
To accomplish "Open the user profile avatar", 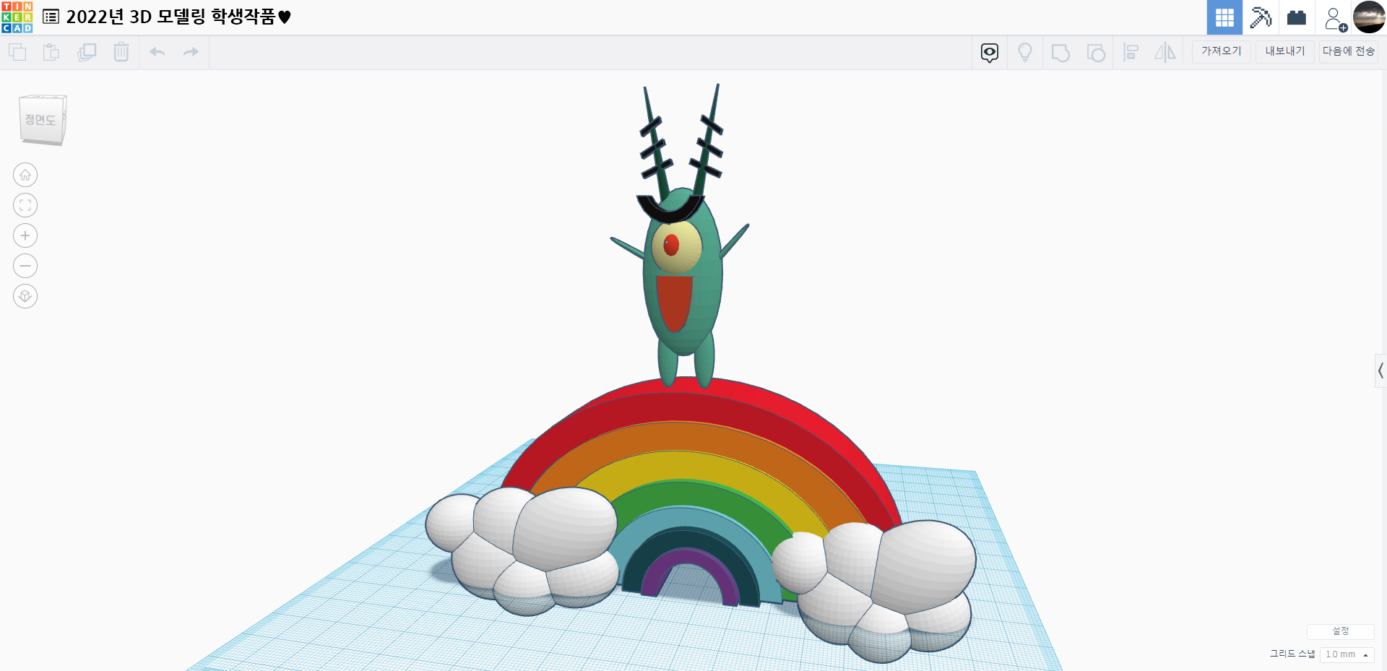I will 1369,17.
